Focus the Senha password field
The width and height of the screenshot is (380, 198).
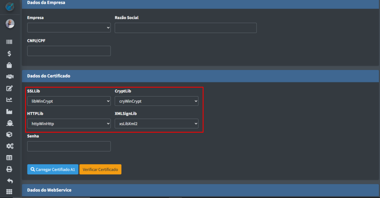click(x=69, y=146)
